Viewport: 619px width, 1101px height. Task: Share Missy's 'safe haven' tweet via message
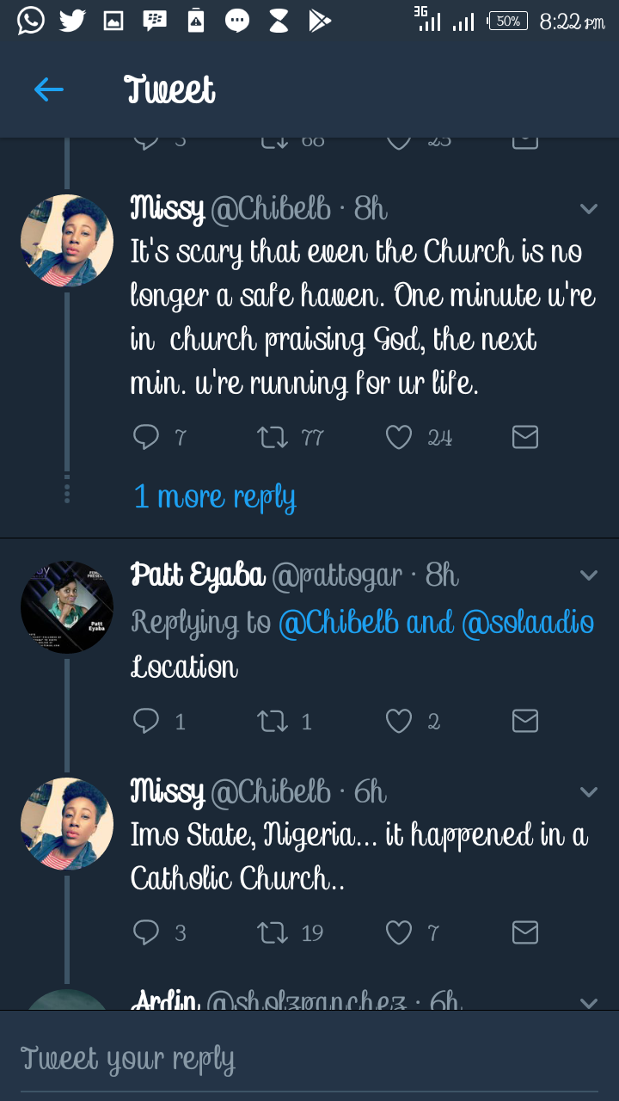click(x=524, y=438)
